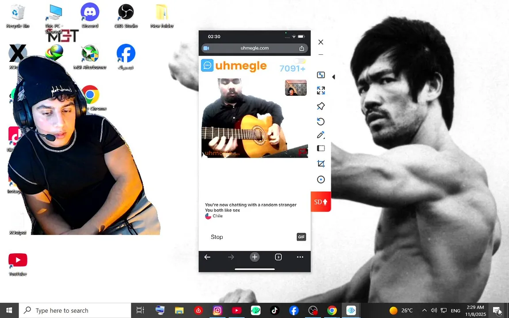Pin the mirror window on top

pos(321,106)
